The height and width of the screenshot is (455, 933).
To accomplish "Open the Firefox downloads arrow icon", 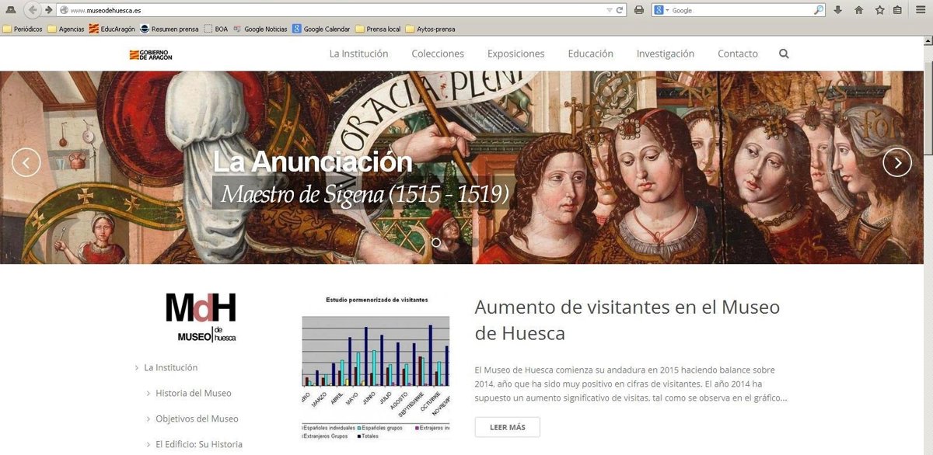I will point(838,10).
